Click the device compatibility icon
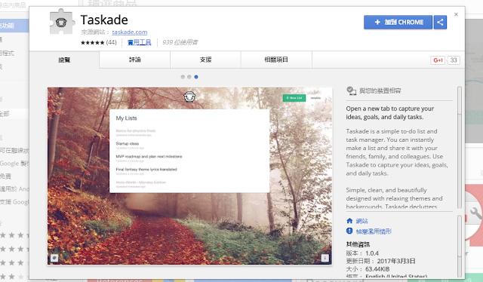 coord(351,90)
